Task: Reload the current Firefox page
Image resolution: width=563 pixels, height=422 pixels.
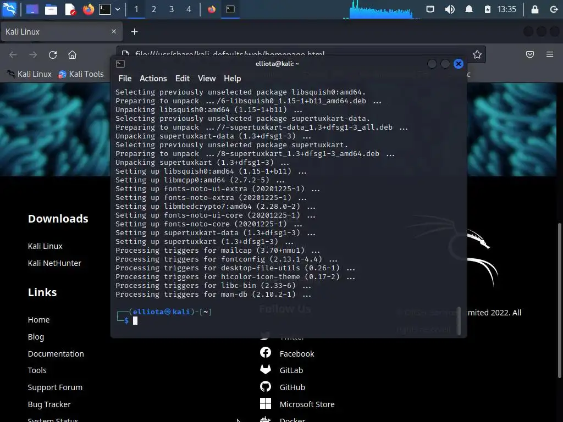Action: (53, 54)
